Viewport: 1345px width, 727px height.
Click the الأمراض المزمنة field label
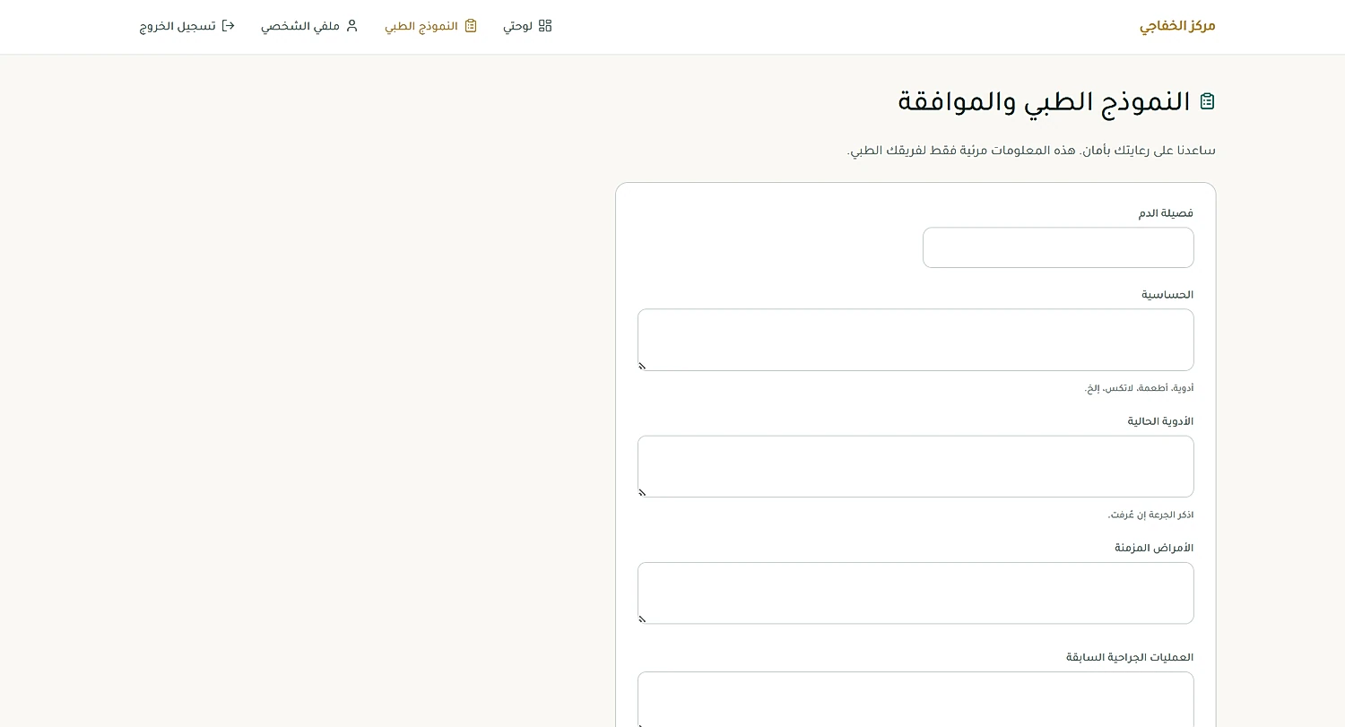click(x=1154, y=548)
